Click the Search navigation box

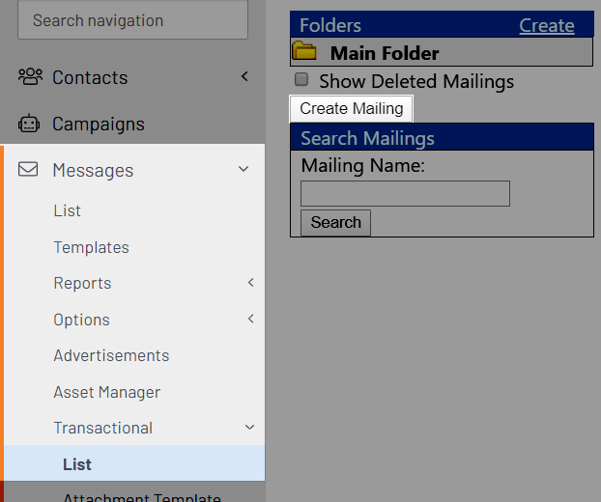132,20
